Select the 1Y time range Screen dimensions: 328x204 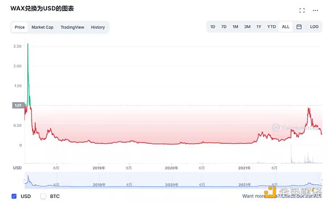(259, 27)
